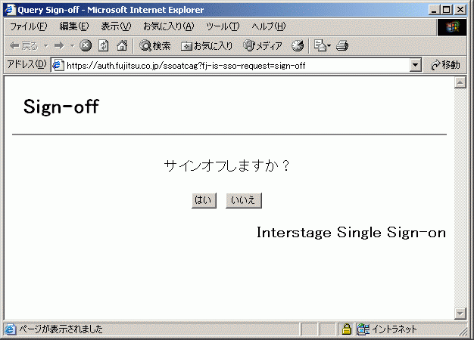Click inside the address URL field

click(237, 65)
